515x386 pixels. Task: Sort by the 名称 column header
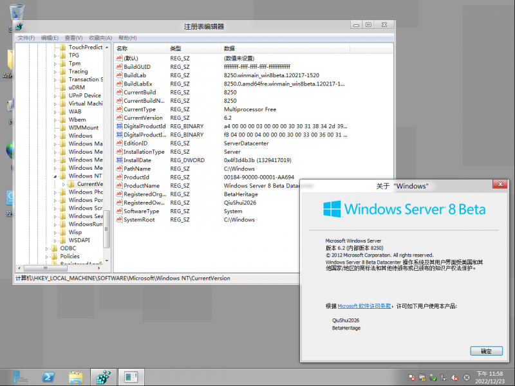click(140, 48)
